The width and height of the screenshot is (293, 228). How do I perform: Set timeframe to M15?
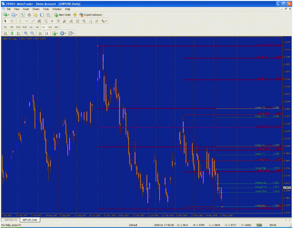point(18,27)
